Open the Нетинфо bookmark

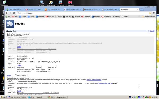click(96, 17)
